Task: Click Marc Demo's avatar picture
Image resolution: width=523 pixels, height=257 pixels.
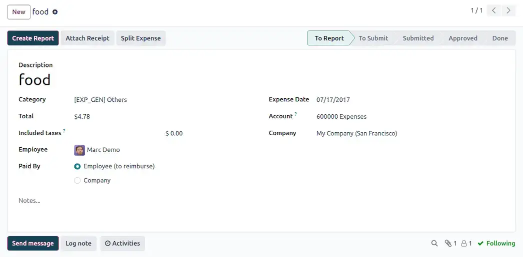Action: pyautogui.click(x=79, y=150)
